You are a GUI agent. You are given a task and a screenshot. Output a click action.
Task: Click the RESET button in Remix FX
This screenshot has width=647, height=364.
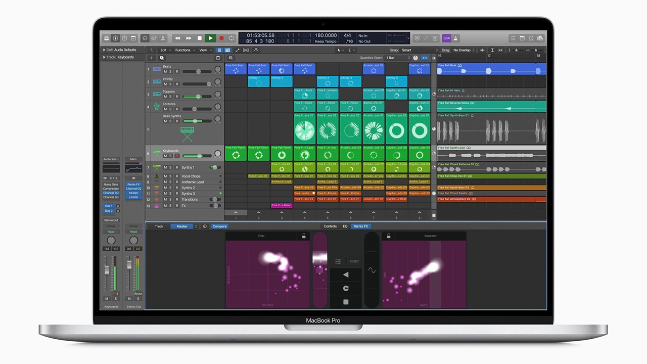[x=354, y=261]
